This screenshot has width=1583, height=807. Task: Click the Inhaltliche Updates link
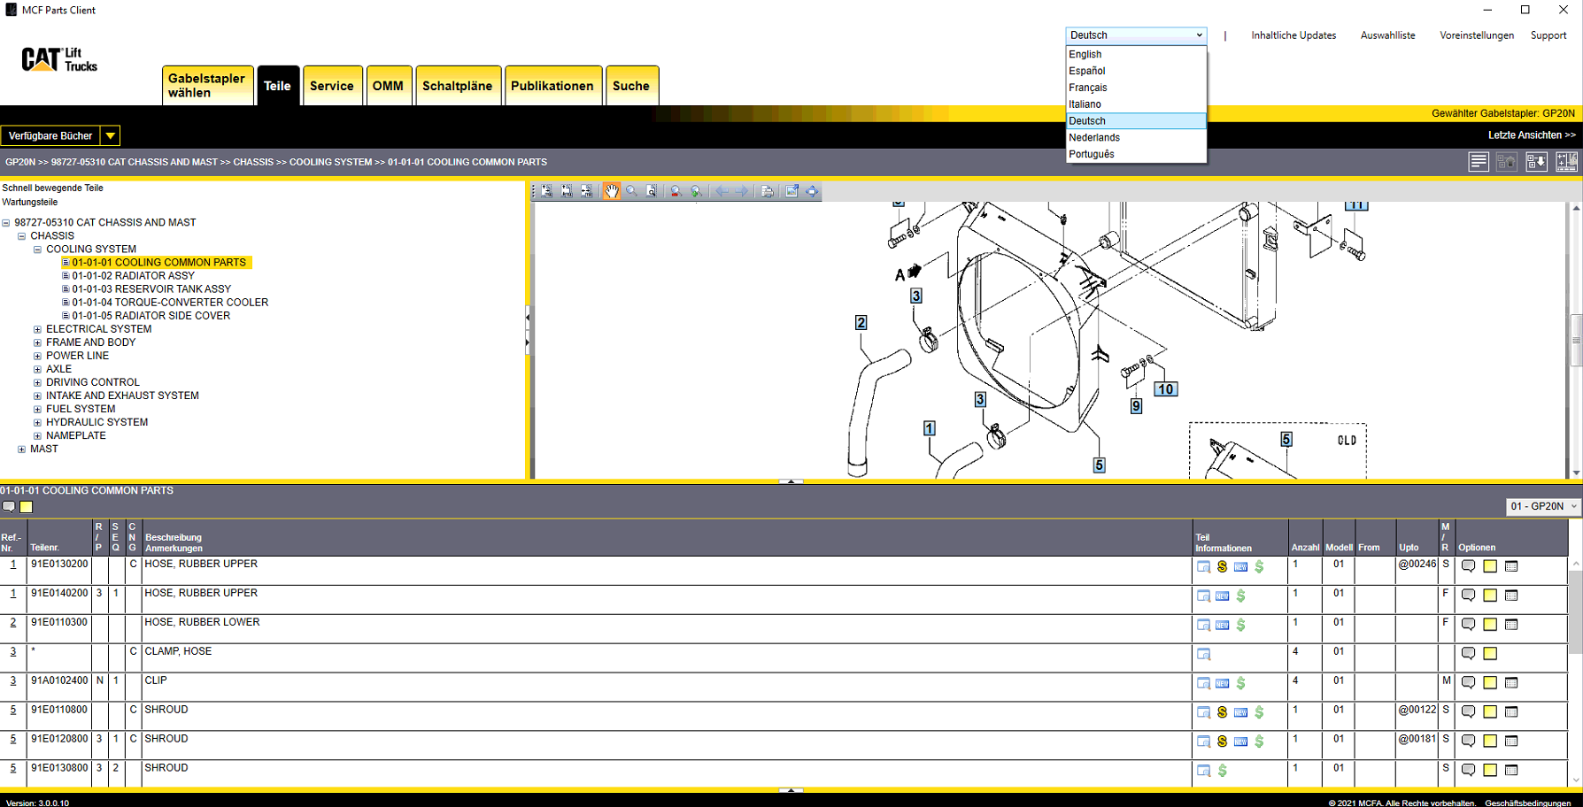1293,35
